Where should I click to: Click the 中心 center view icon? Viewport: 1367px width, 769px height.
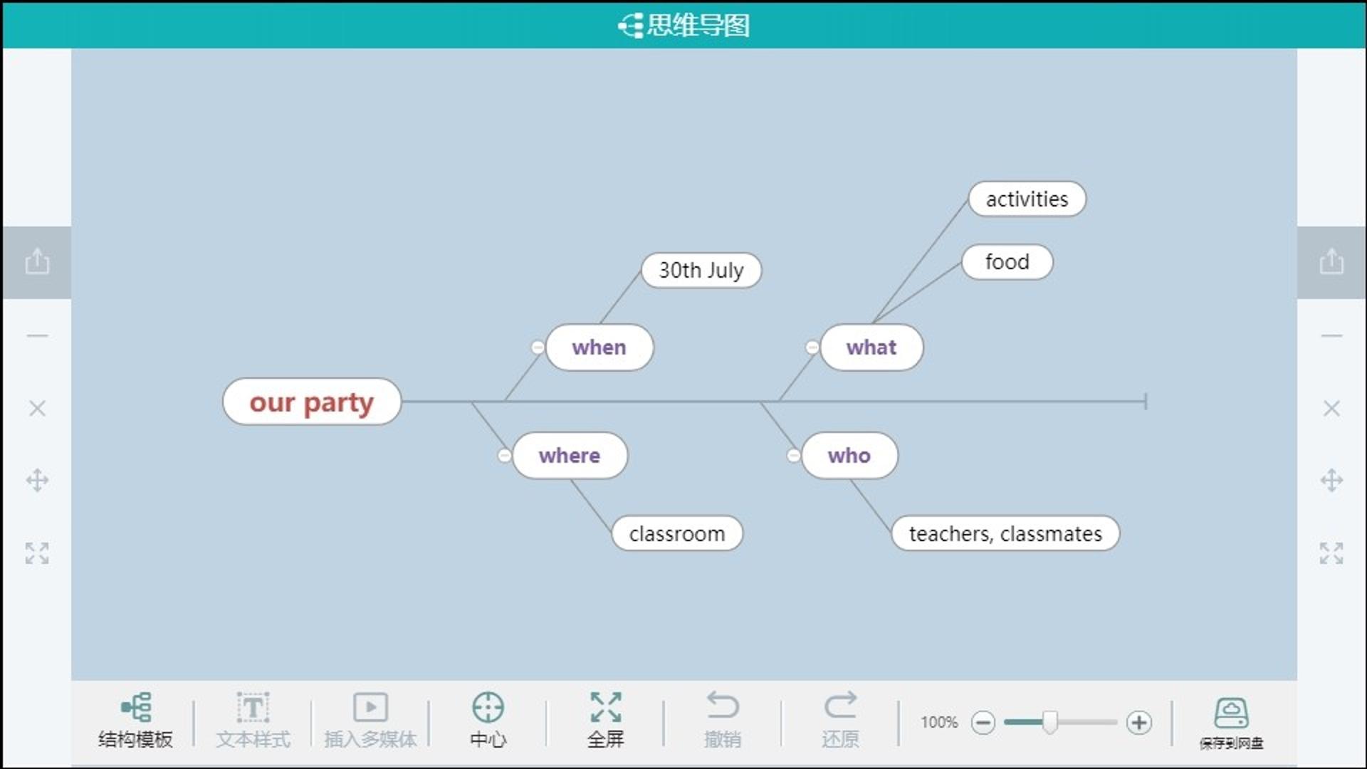tap(488, 707)
